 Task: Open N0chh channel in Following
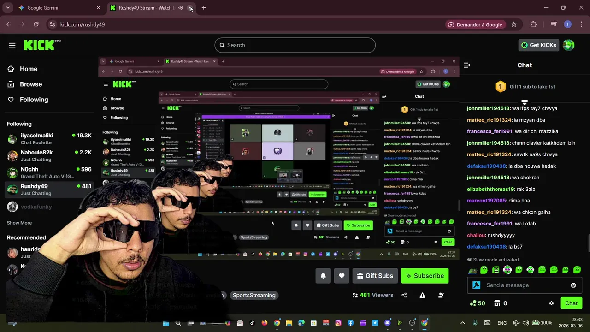pos(49,172)
